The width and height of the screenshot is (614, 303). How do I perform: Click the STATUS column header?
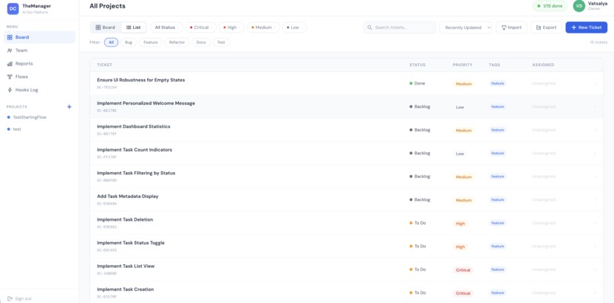[417, 65]
